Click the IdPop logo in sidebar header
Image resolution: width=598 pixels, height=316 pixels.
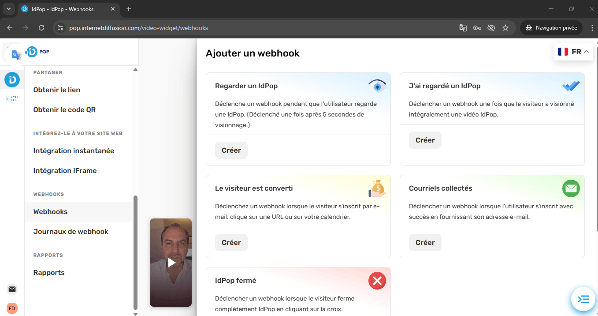click(37, 52)
